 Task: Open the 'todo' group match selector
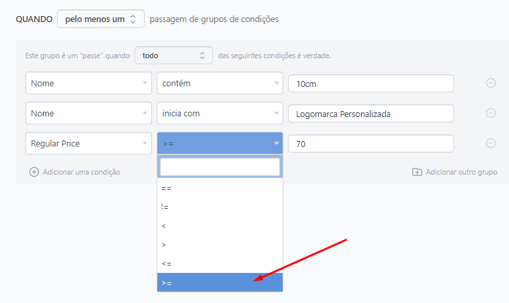click(173, 56)
